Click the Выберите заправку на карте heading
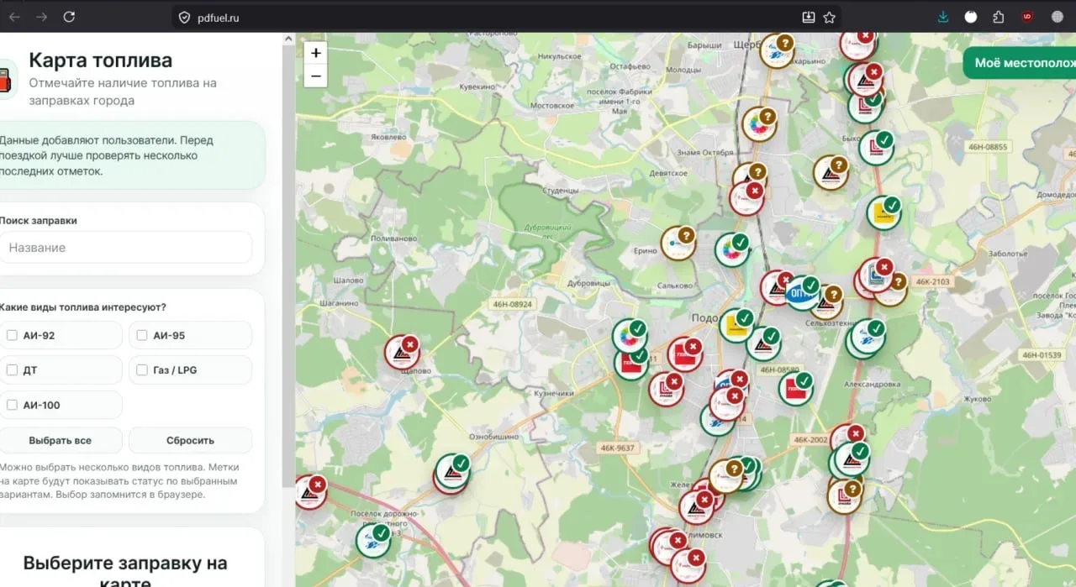This screenshot has width=1076, height=587. tap(124, 573)
